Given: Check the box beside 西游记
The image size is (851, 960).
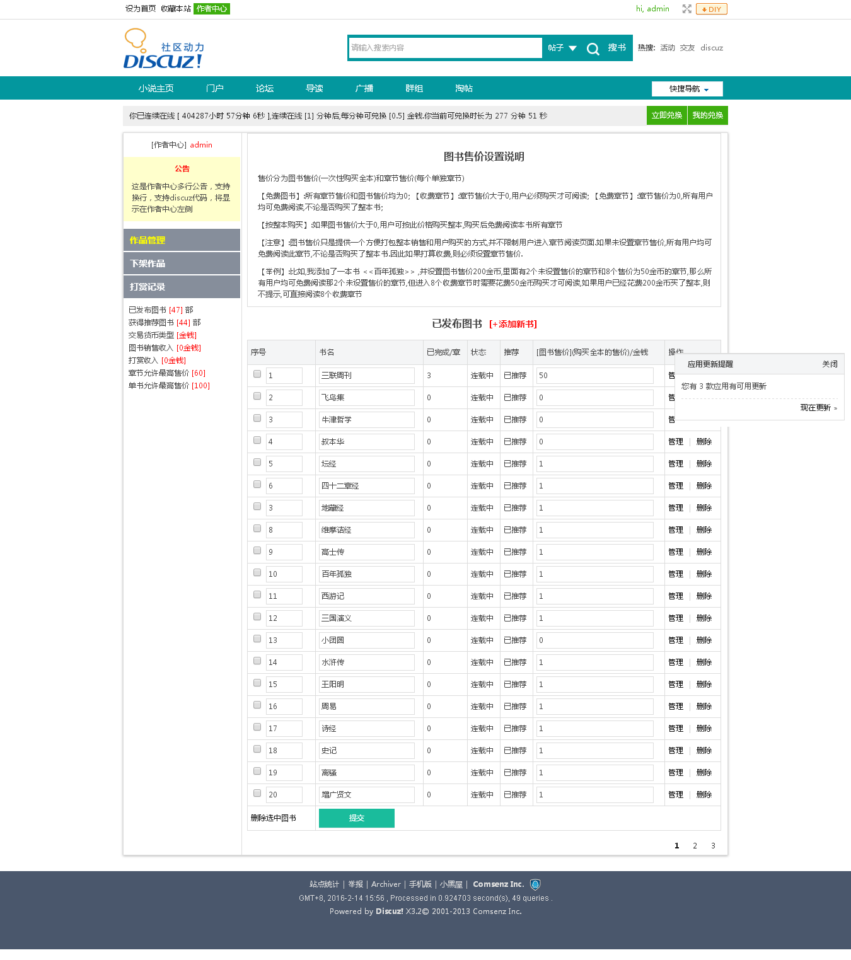Looking at the screenshot, I should pos(257,594).
